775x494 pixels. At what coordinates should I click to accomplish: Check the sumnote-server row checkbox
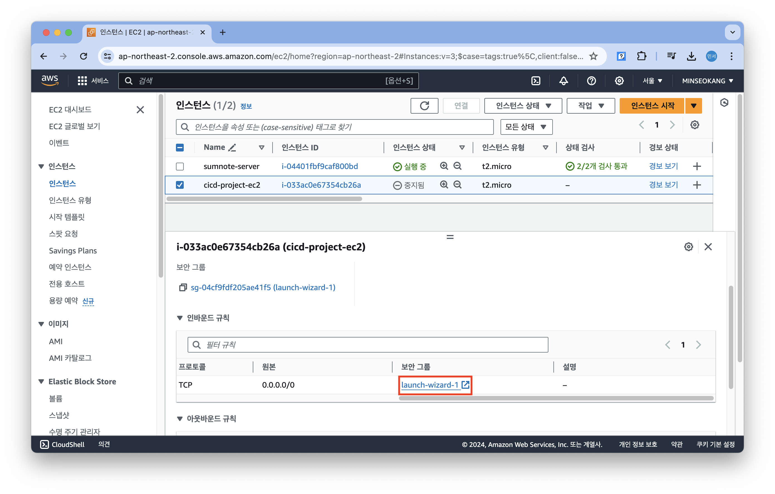[180, 167]
